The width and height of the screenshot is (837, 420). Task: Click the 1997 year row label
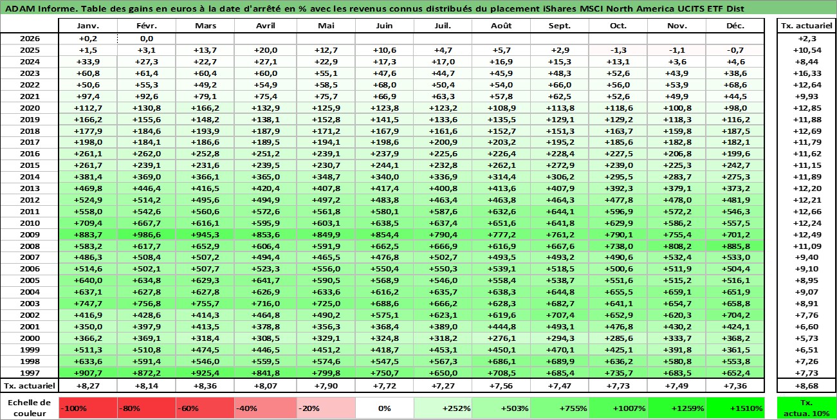(x=30, y=373)
